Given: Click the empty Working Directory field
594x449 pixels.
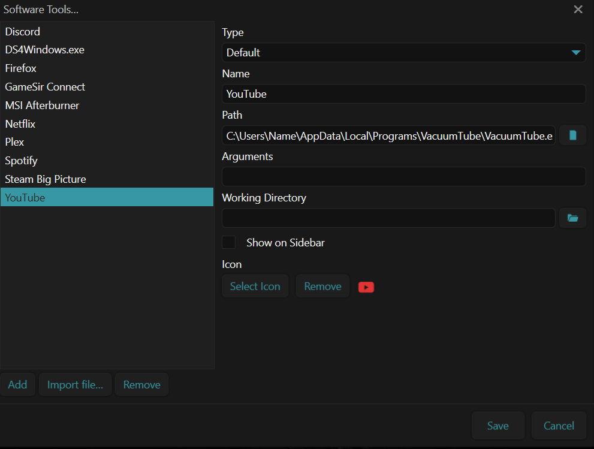Looking at the screenshot, I should click(x=388, y=218).
